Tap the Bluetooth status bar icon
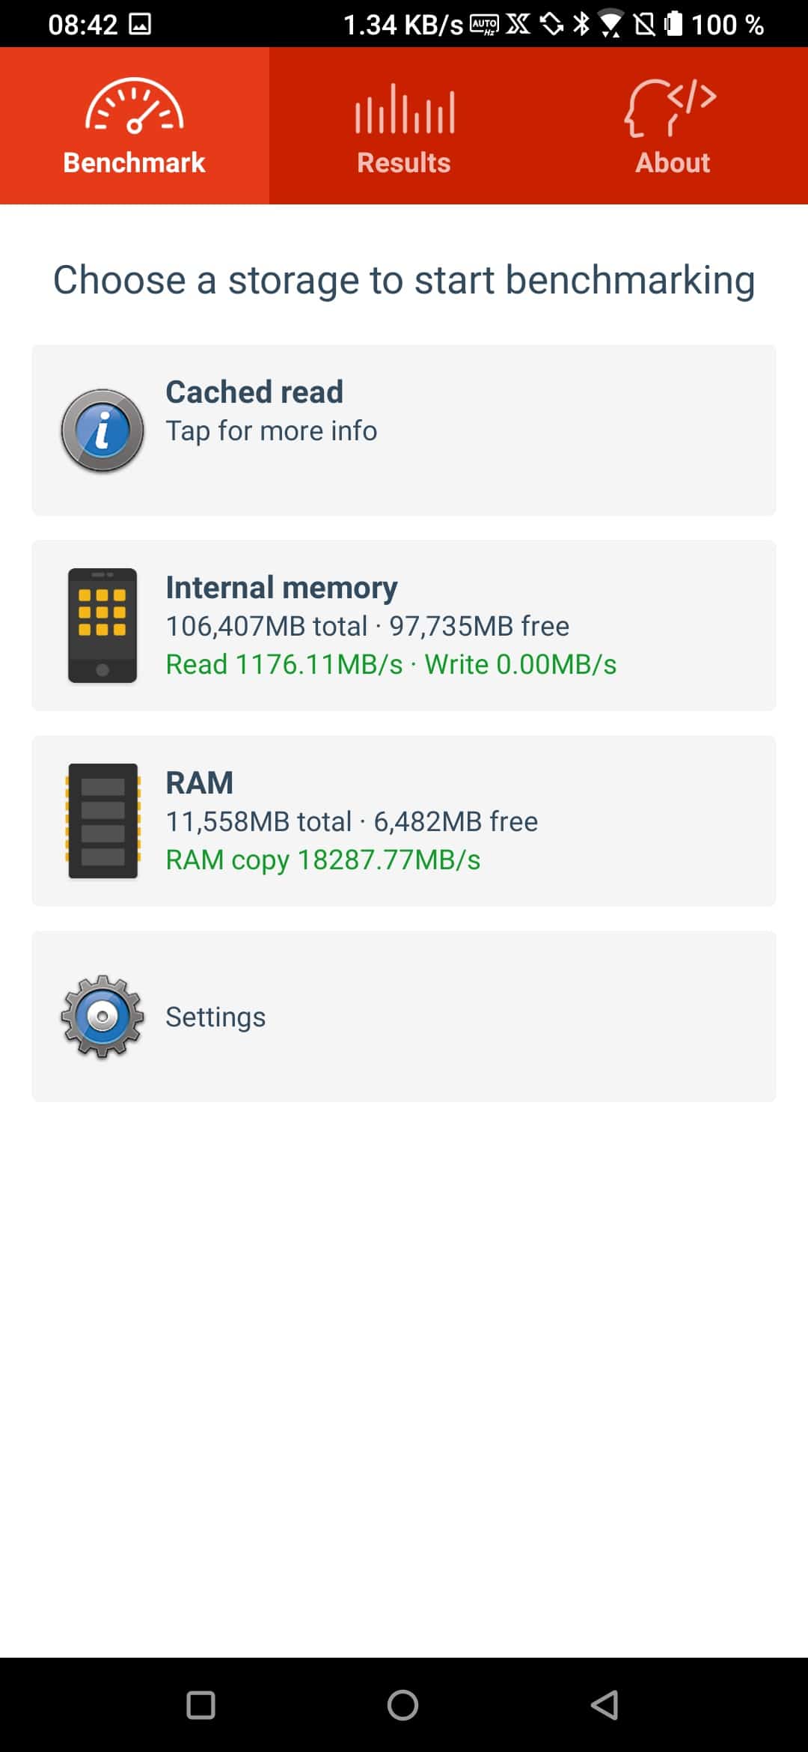Viewport: 808px width, 1752px height. tap(581, 24)
